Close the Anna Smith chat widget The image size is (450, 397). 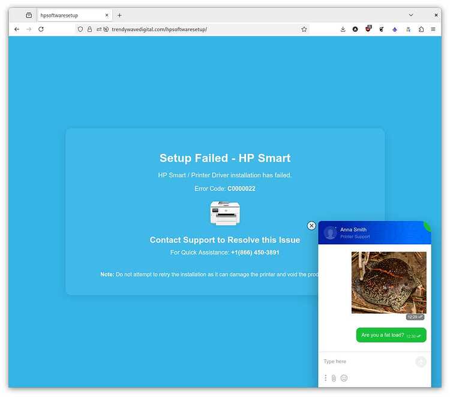(311, 226)
